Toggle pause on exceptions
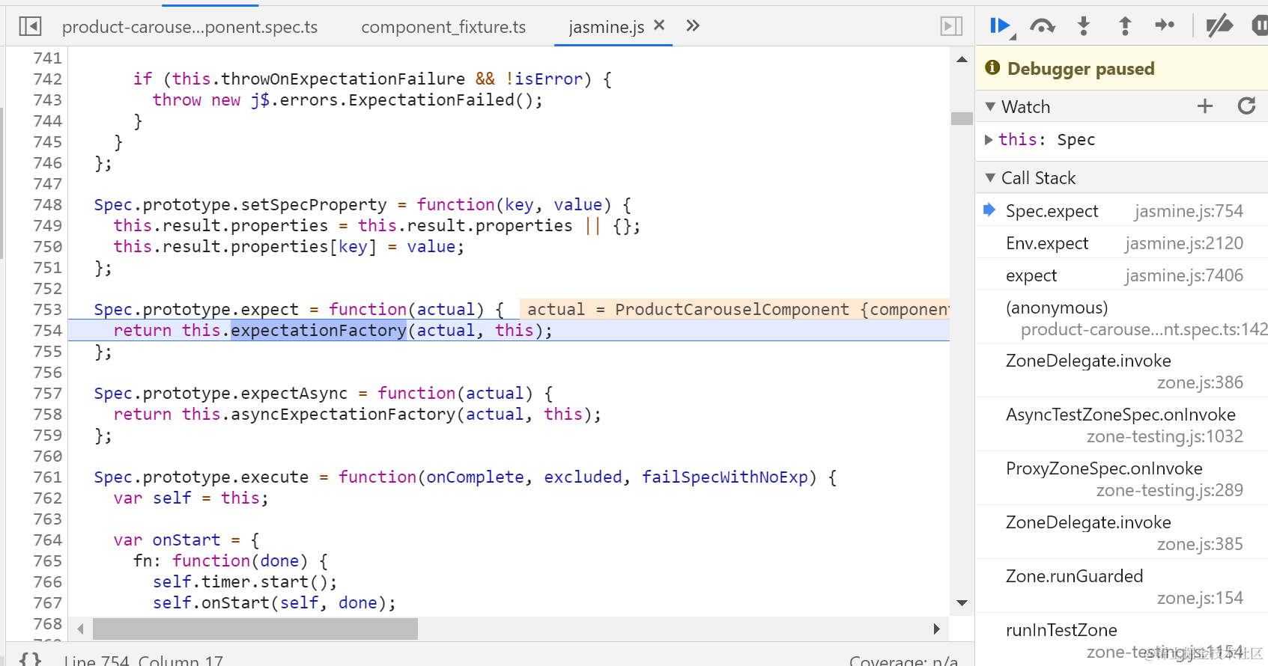Screen dimensions: 1268x666 point(1260,26)
